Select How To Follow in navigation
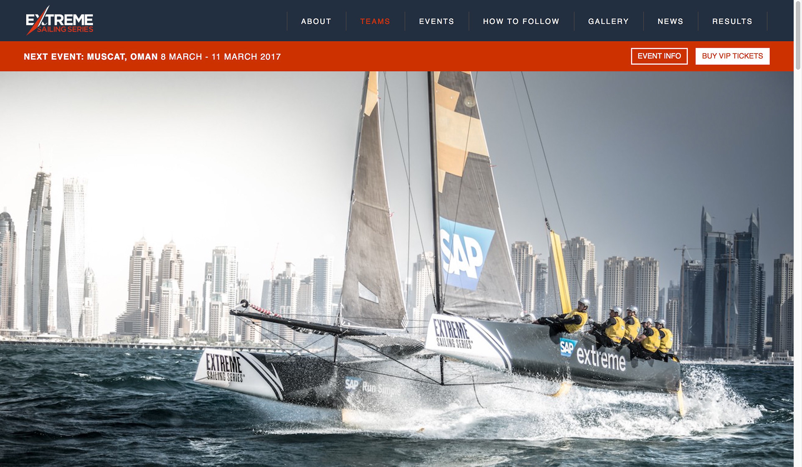802x467 pixels. [521, 21]
